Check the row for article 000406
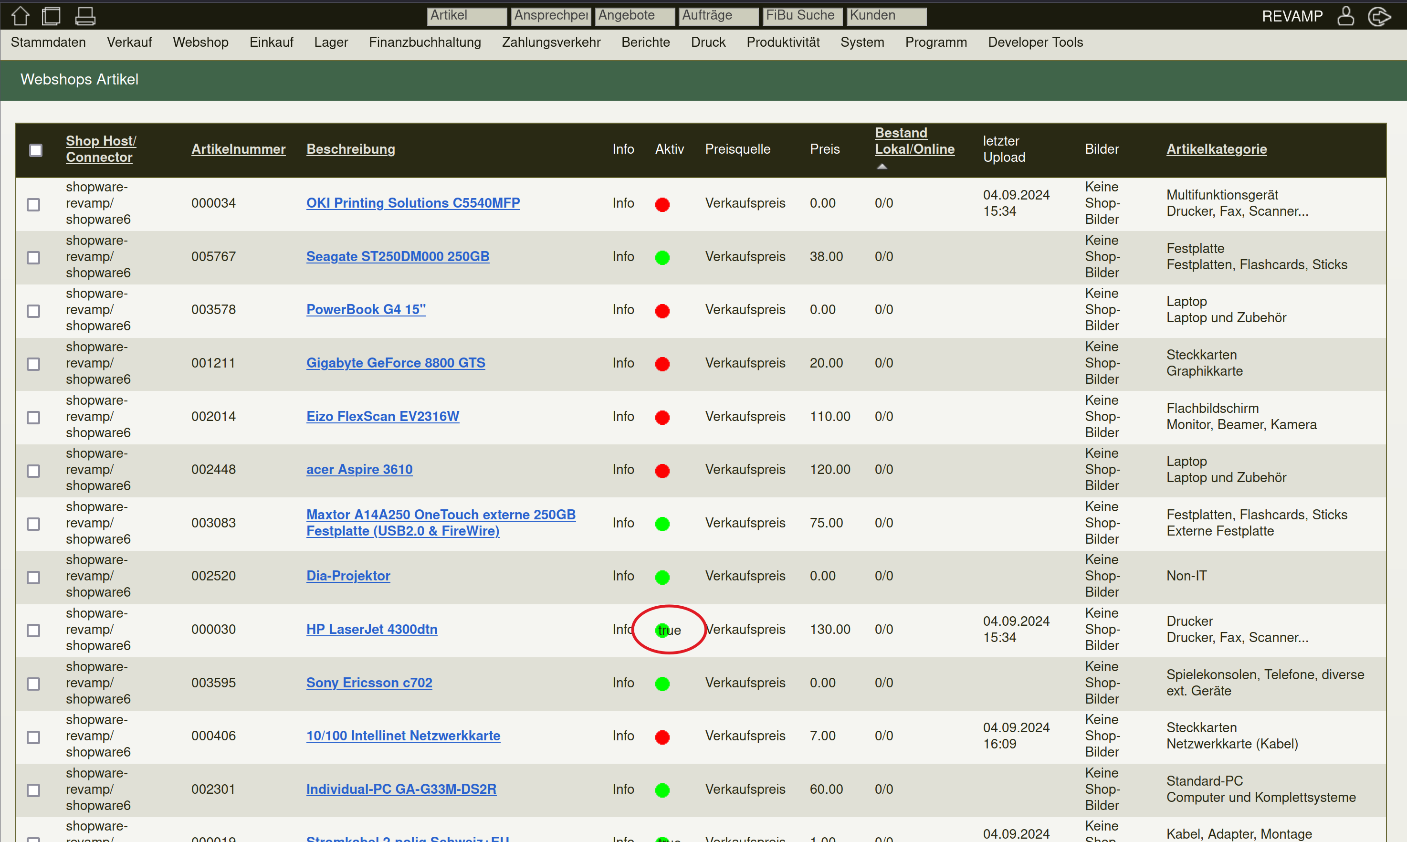This screenshot has height=842, width=1407. [x=33, y=737]
